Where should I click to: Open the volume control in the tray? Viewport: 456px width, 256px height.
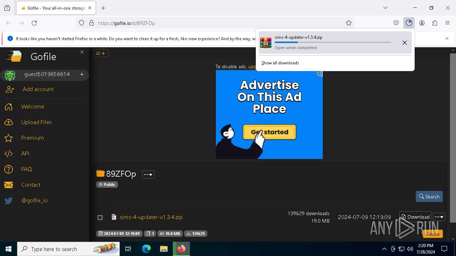coord(410,249)
